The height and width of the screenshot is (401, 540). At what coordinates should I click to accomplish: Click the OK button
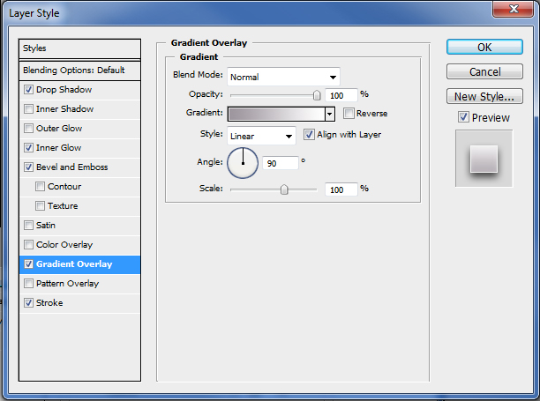[x=484, y=47]
